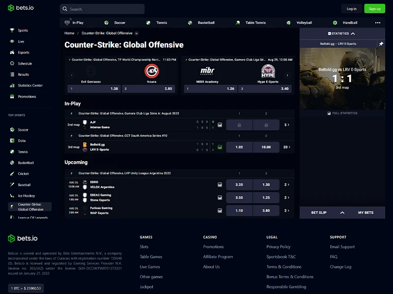The height and width of the screenshot is (294, 393).
Task: Select odds 10.00 for LRV E-Sports
Action: pos(266,147)
